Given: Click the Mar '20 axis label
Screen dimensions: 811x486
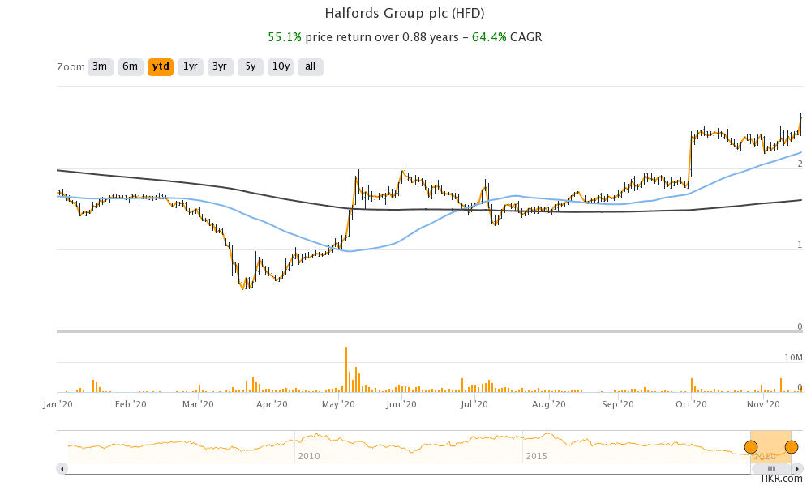Looking at the screenshot, I should (198, 404).
